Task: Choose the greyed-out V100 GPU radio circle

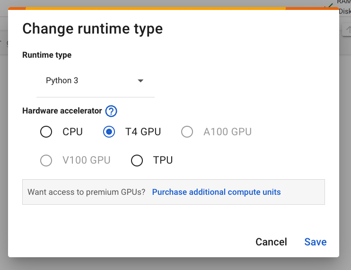Action: point(46,161)
